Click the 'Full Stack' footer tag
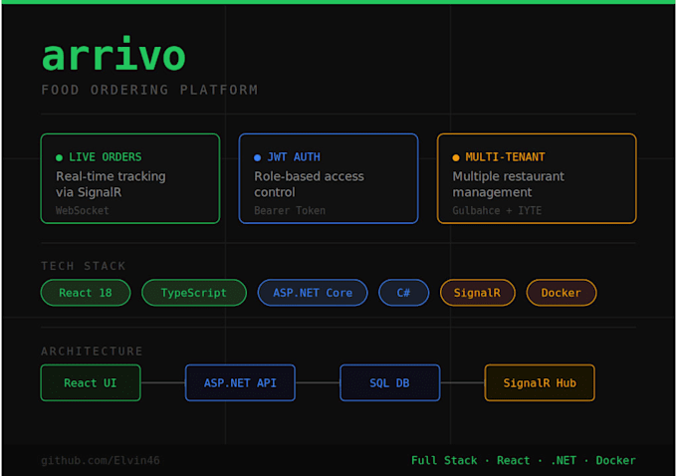677x476 pixels. pyautogui.click(x=444, y=460)
